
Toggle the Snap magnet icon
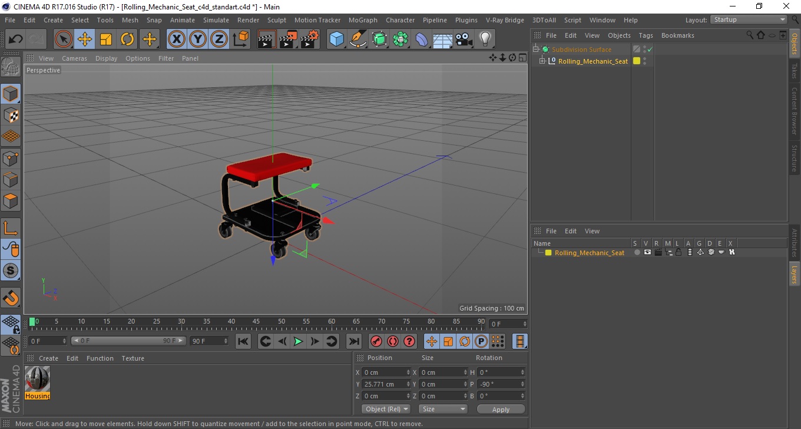pyautogui.click(x=11, y=298)
